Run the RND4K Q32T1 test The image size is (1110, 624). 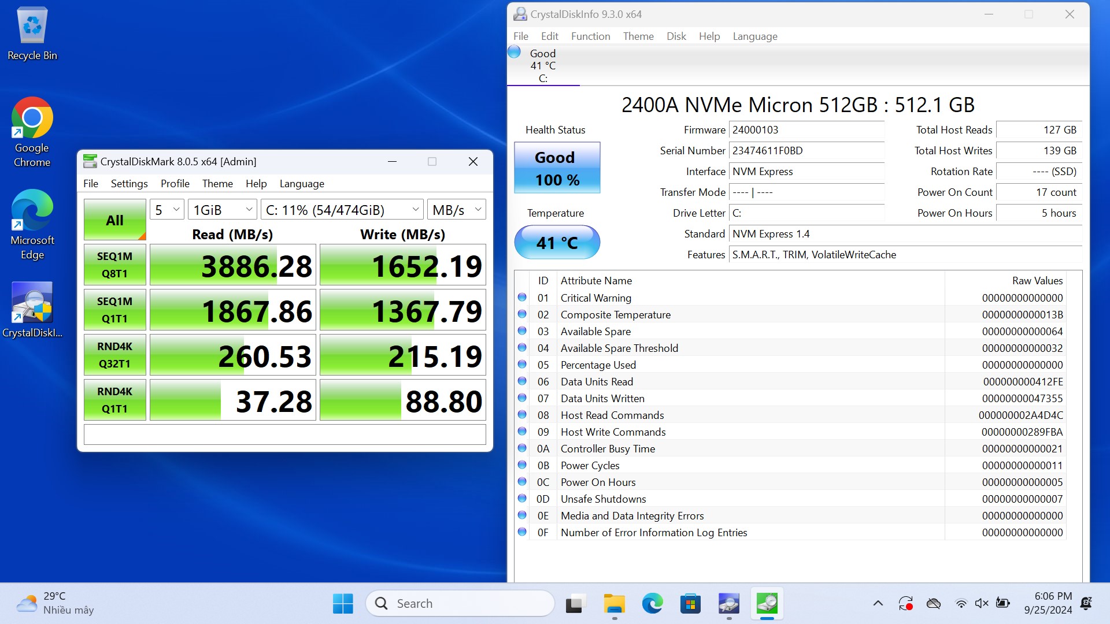point(114,355)
